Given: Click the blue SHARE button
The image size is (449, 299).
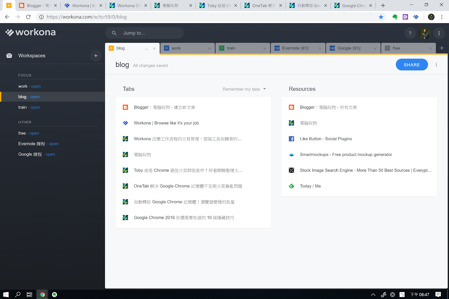Looking at the screenshot, I should click(412, 65).
